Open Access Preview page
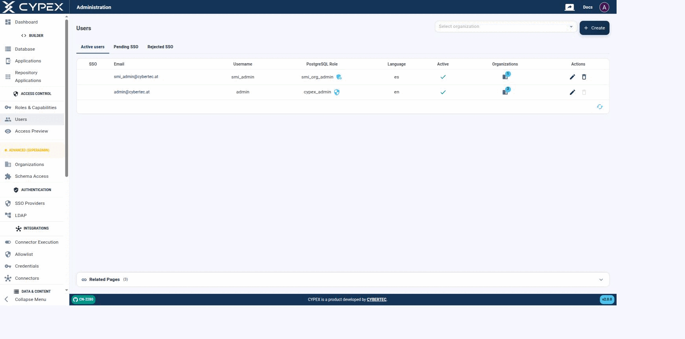 (32, 131)
